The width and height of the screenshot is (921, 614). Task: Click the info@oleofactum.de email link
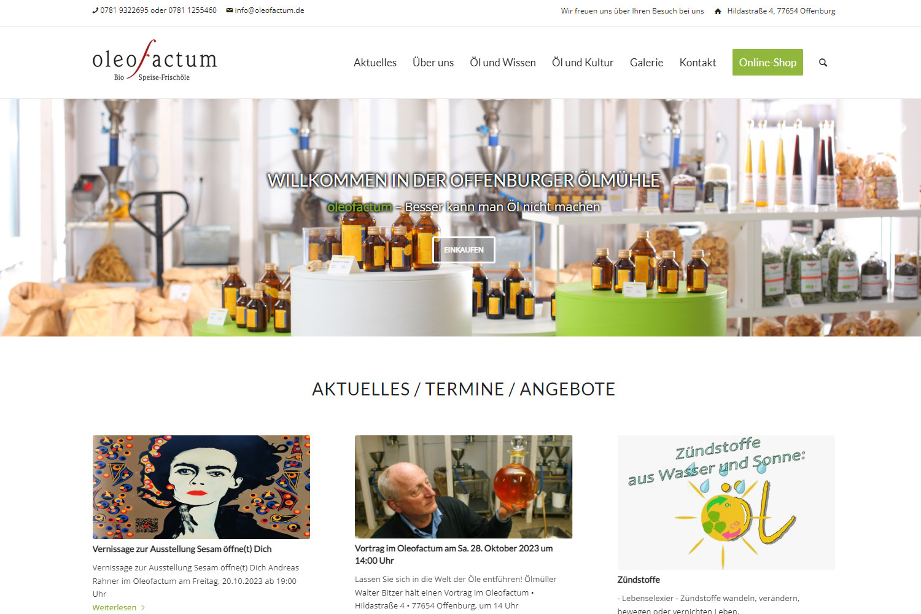pyautogui.click(x=270, y=10)
